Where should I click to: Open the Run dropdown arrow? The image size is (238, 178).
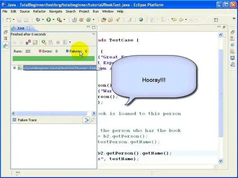point(54,20)
